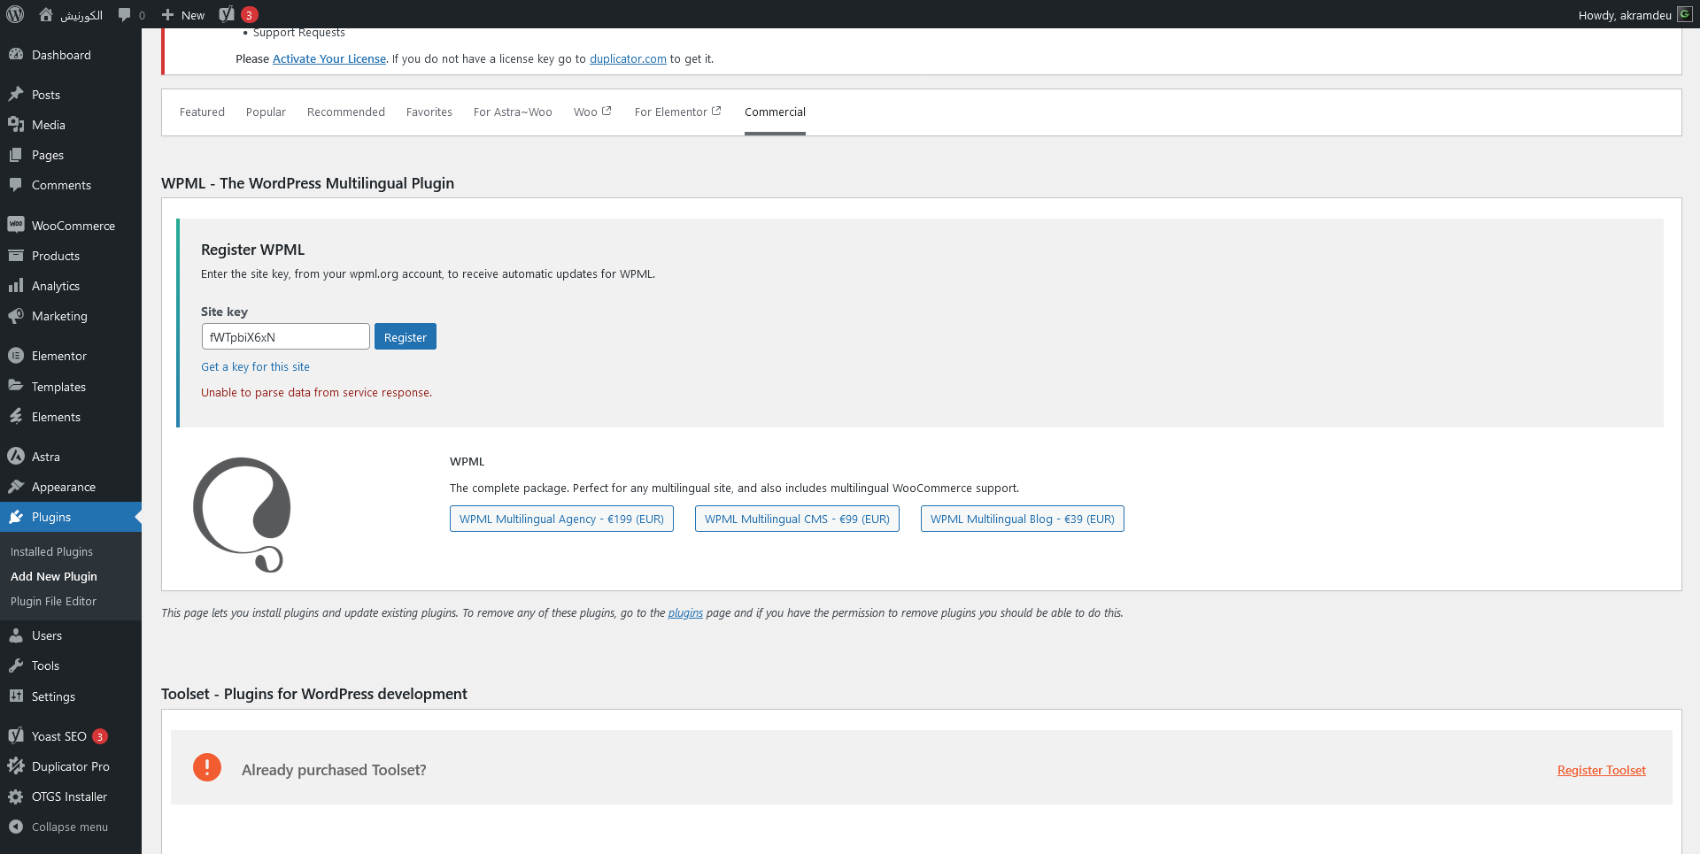1700x854 pixels.
Task: Click the Plugins plug icon
Action: pos(16,516)
